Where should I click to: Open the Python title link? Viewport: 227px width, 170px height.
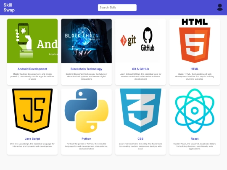[x=87, y=139]
